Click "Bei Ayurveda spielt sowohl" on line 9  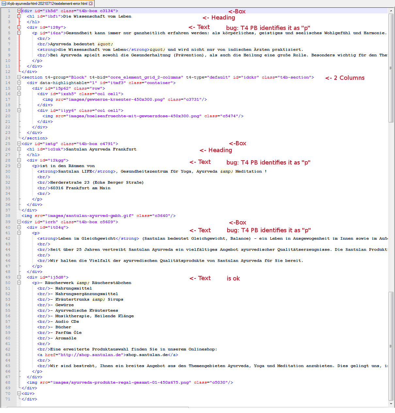click(x=84, y=55)
